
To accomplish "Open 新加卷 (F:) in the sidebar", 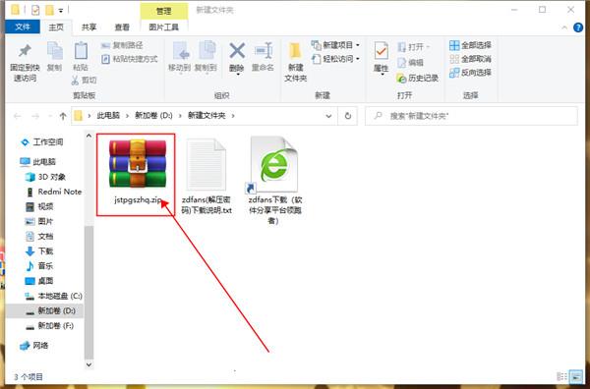I will tap(49, 326).
